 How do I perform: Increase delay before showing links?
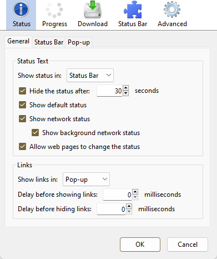[x=135, y=192]
